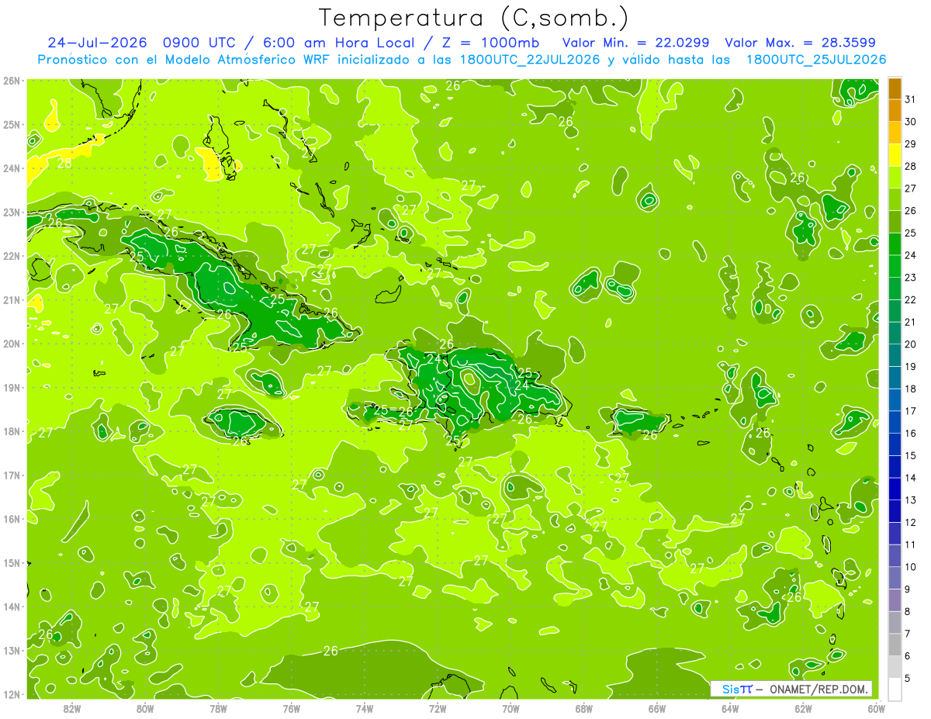Click the 72W longitude label
The height and width of the screenshot is (719, 931).
[x=438, y=708]
